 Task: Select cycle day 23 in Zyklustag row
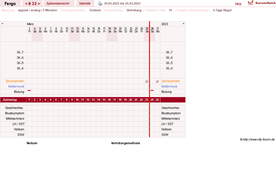coord(147,100)
